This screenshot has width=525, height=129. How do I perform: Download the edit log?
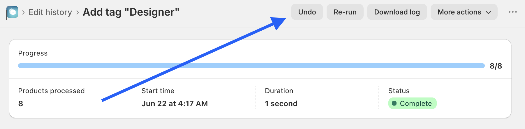pyautogui.click(x=397, y=12)
